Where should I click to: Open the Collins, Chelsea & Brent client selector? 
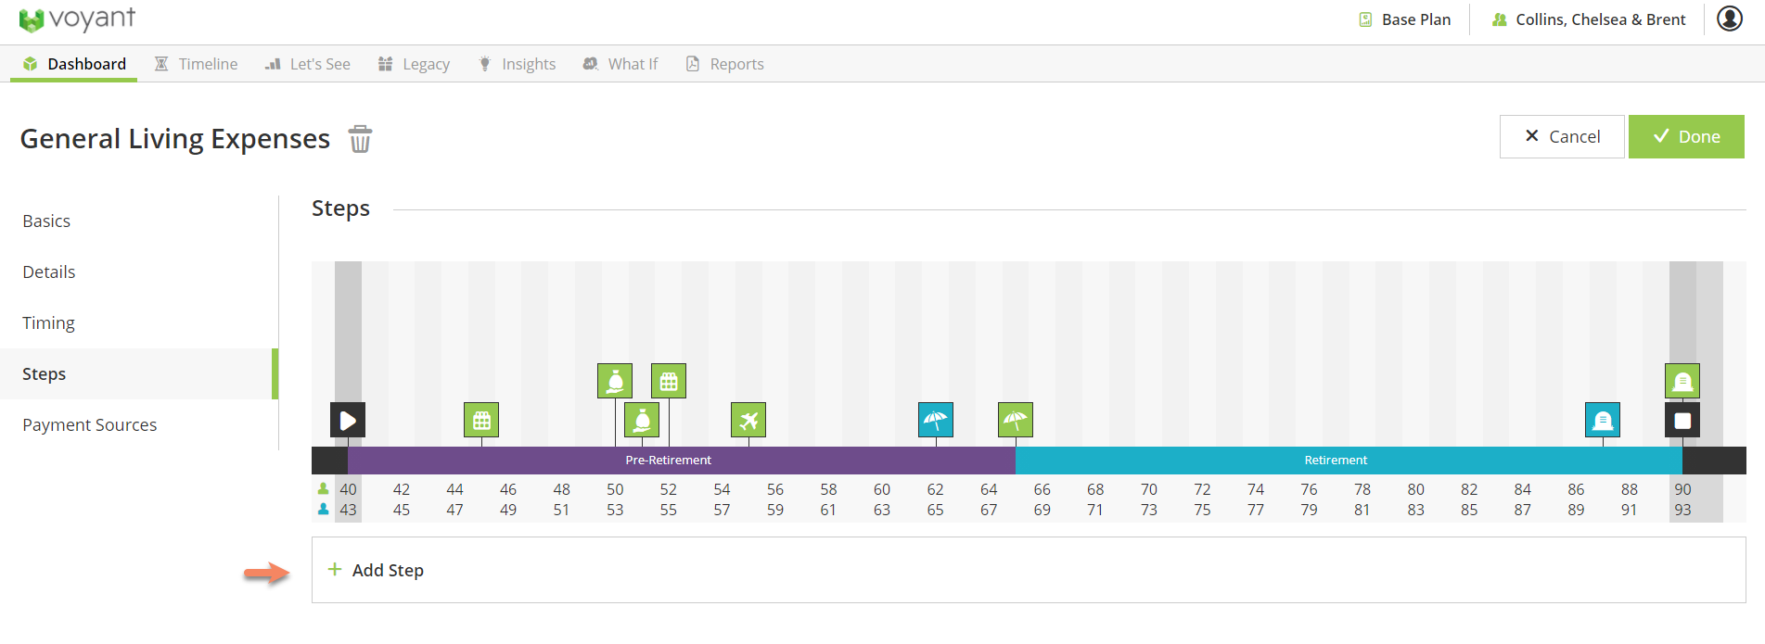coord(1588,19)
